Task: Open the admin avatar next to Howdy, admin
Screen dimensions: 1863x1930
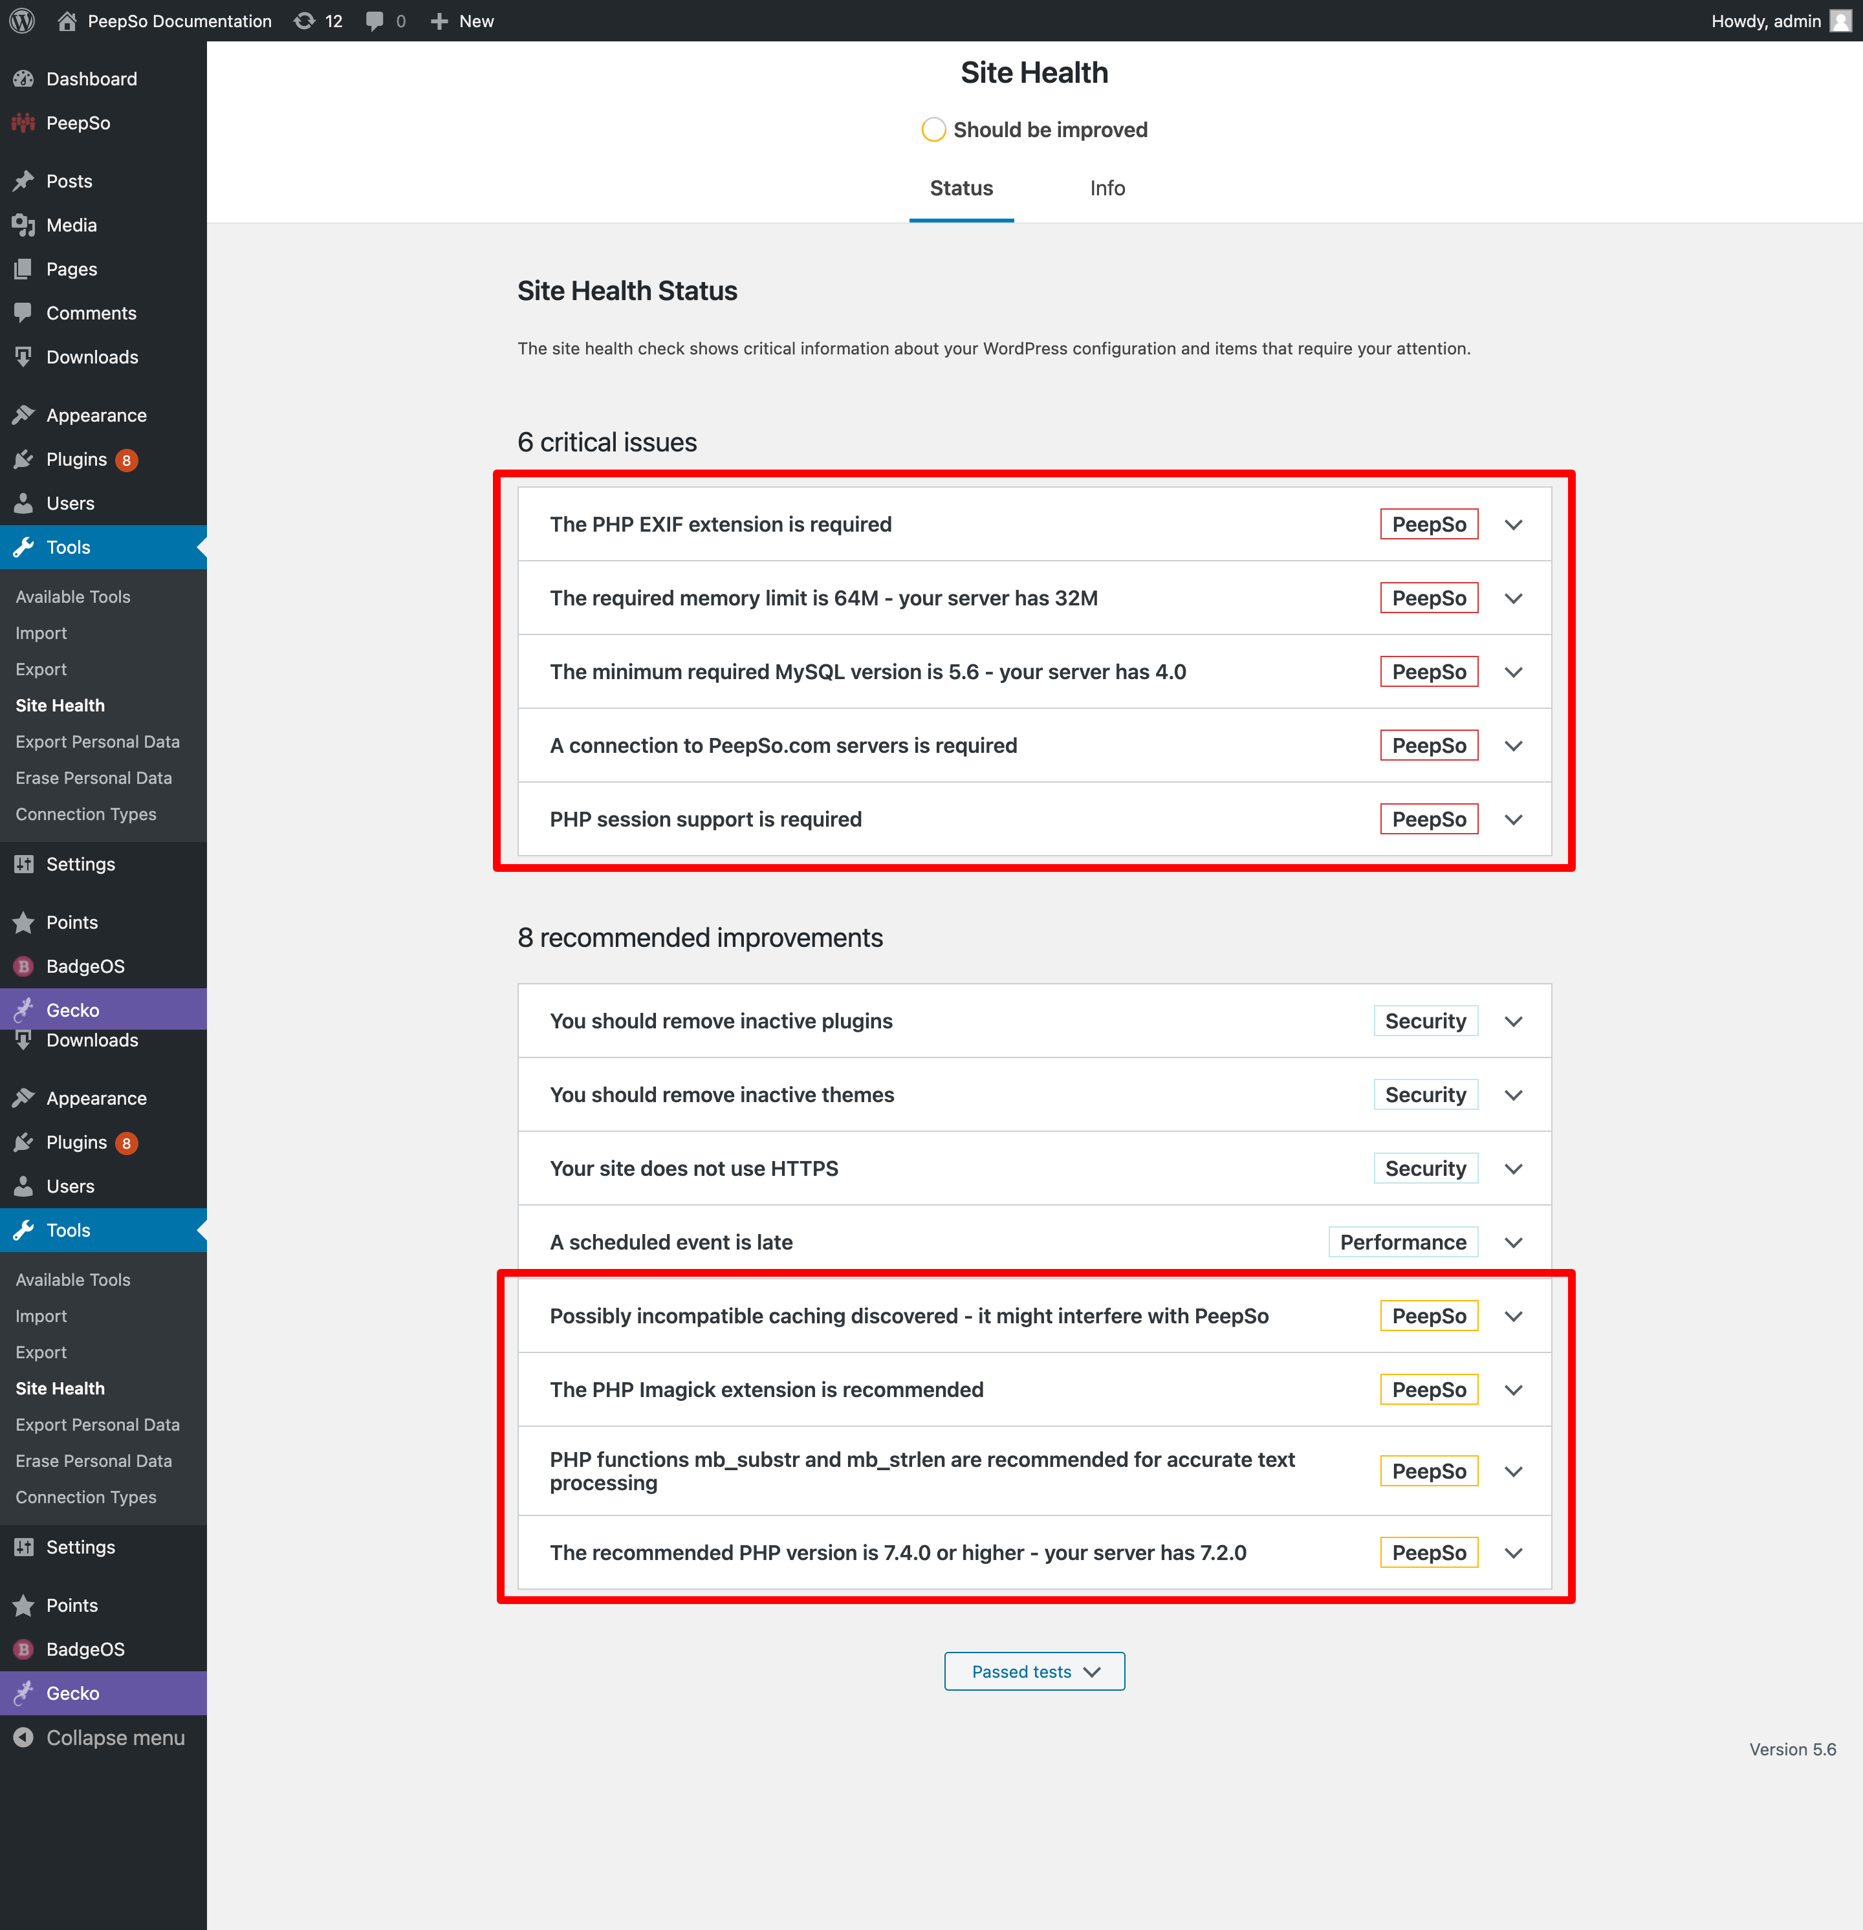Action: coord(1840,21)
